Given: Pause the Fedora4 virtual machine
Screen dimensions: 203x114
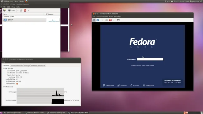Looking at the screenshot, I should coord(106,20).
